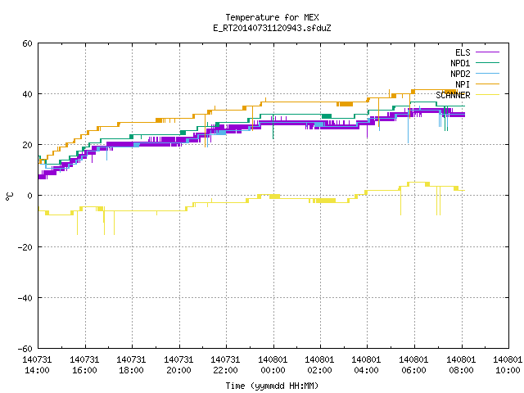Click the yellow SCANNER legend line sample
This screenshot has width=524, height=393.
(487, 95)
